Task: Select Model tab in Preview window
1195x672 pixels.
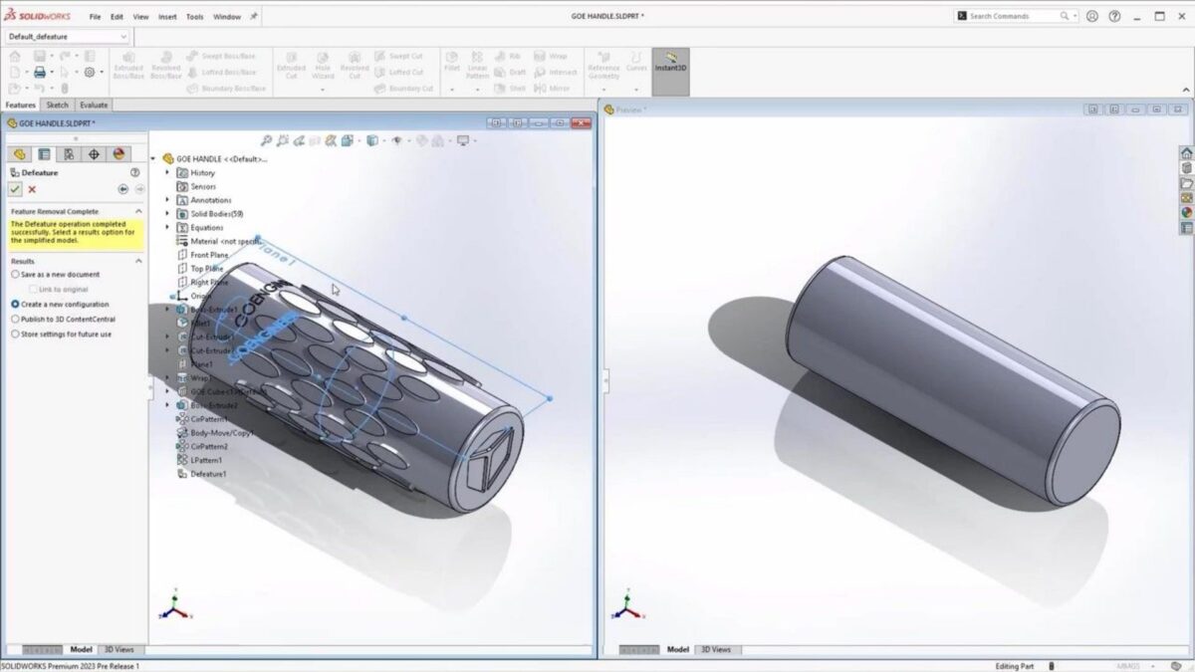Action: 678,649
